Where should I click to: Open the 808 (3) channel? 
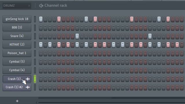point(17,27)
